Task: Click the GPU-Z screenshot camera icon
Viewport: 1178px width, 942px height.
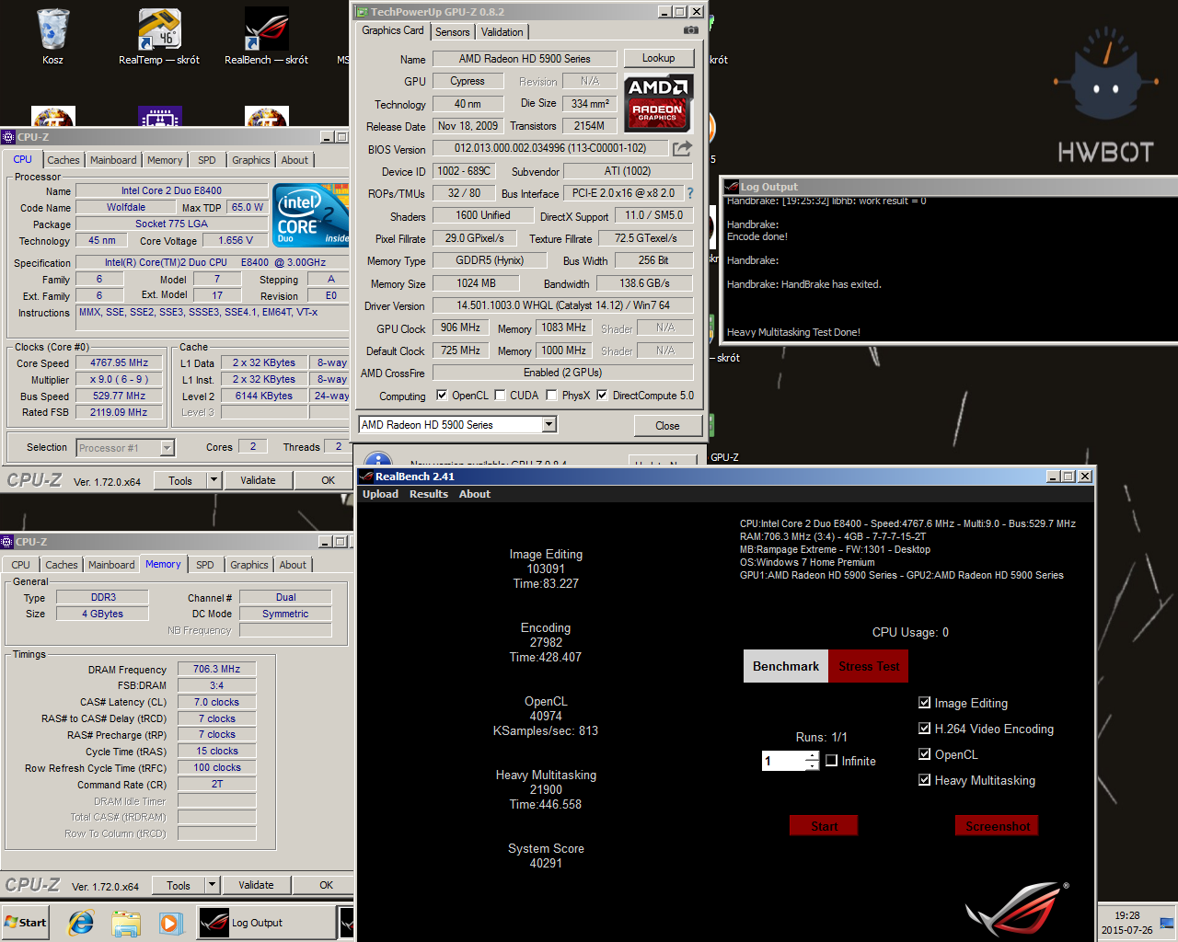Action: coord(691,30)
